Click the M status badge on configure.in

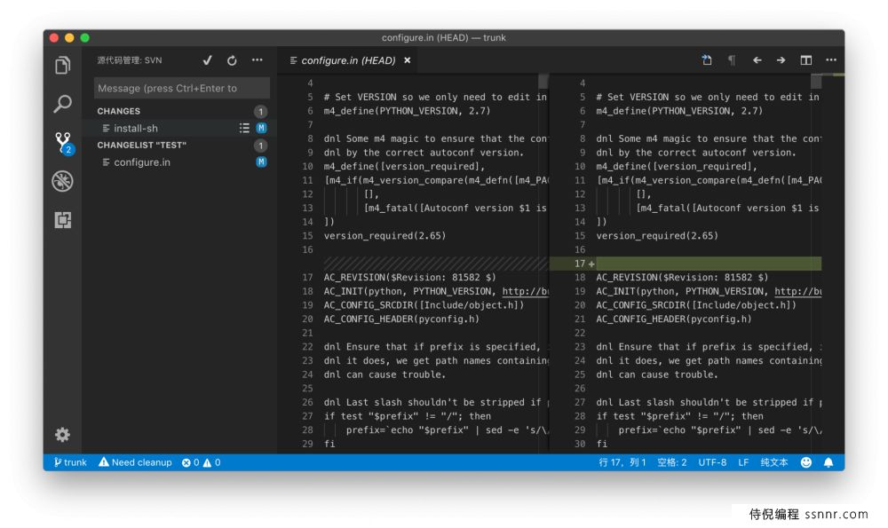coord(261,162)
